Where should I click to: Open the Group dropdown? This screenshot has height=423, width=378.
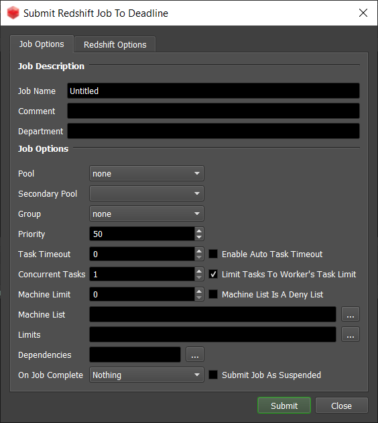147,214
